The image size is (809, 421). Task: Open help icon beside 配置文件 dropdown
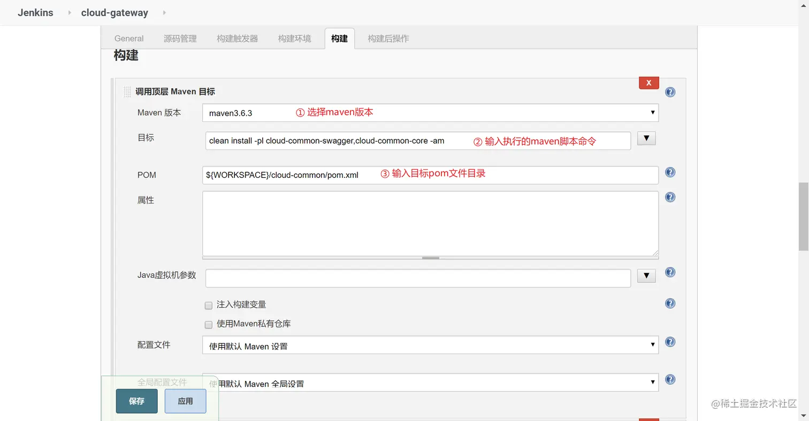coord(670,342)
